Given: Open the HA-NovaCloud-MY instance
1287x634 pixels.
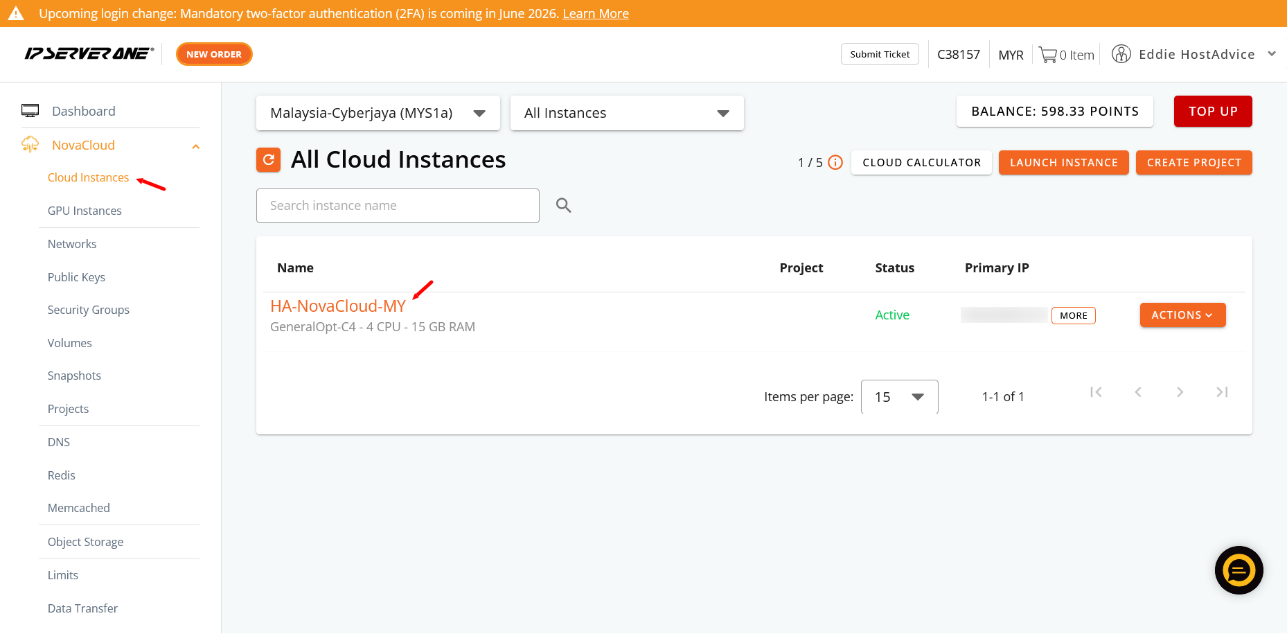Looking at the screenshot, I should click(x=338, y=306).
